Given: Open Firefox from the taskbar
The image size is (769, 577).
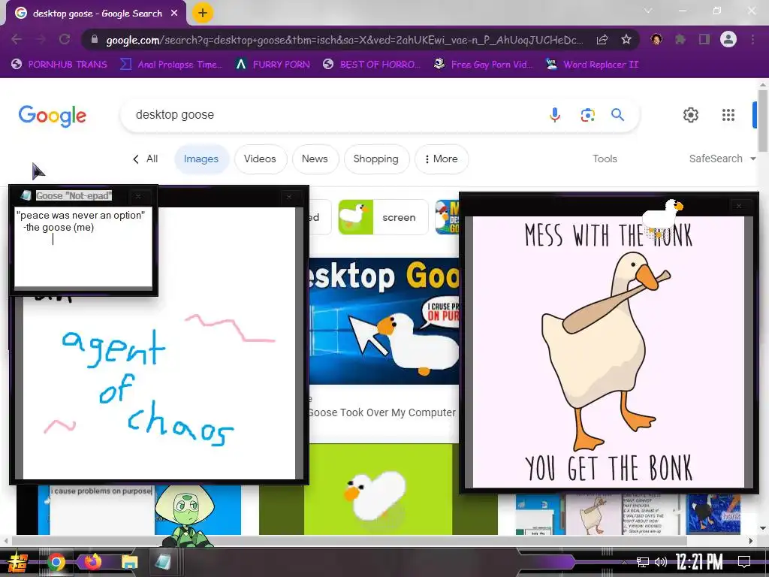Looking at the screenshot, I should click(92, 562).
